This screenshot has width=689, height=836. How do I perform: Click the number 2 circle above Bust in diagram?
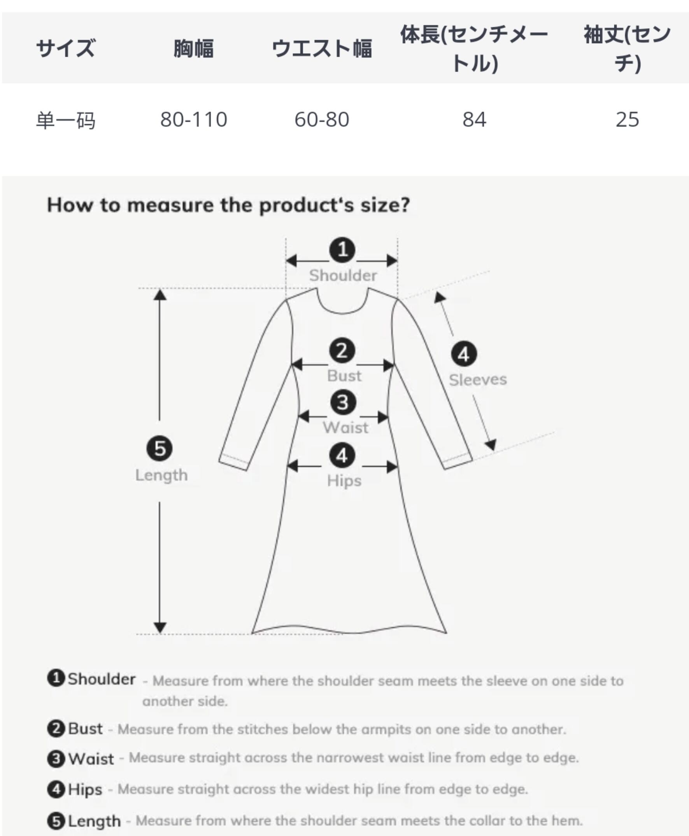(x=342, y=351)
